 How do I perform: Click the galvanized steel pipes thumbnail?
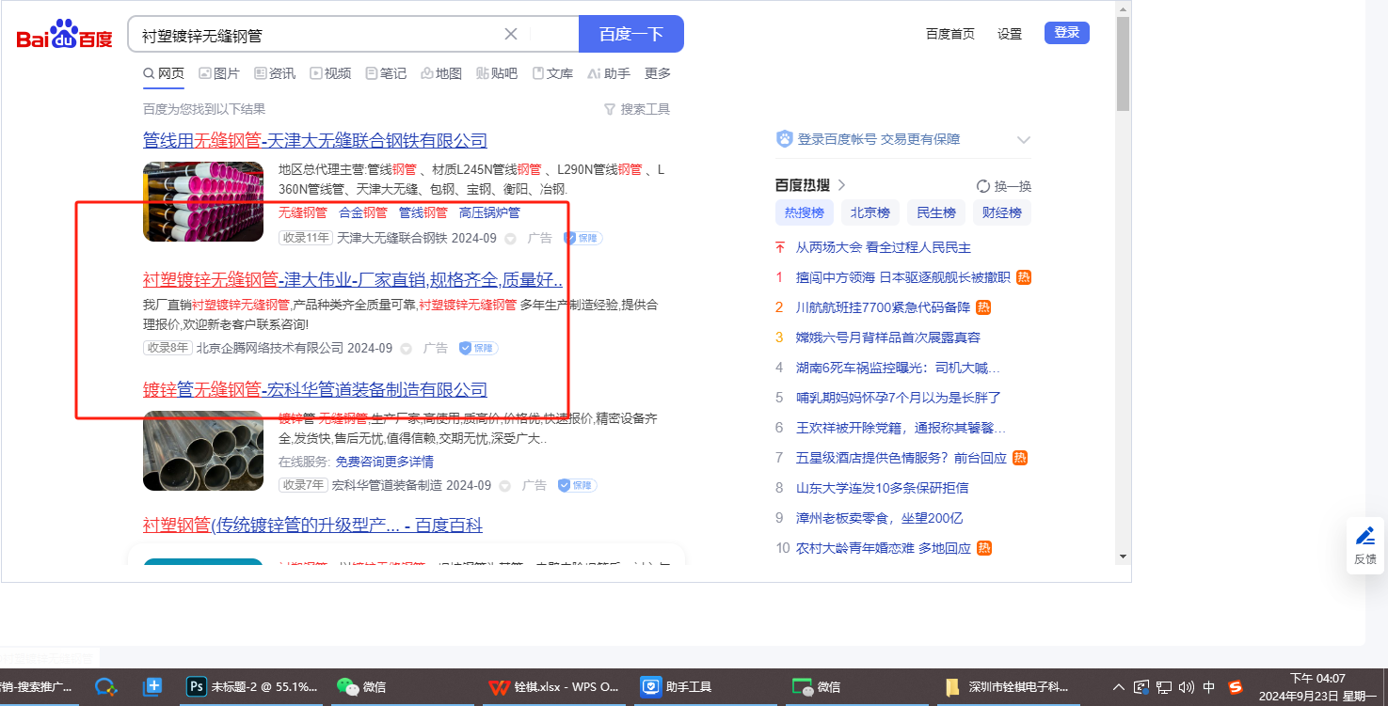coord(203,451)
